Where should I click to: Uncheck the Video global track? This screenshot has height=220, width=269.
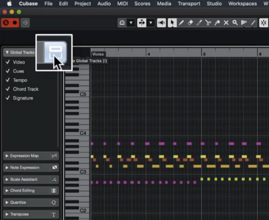pyautogui.click(x=8, y=62)
